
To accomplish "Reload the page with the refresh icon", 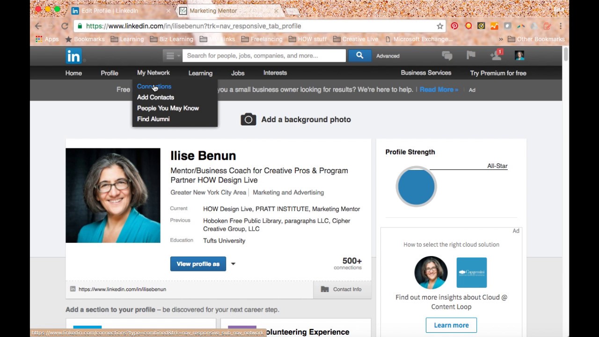I will 65,26.
